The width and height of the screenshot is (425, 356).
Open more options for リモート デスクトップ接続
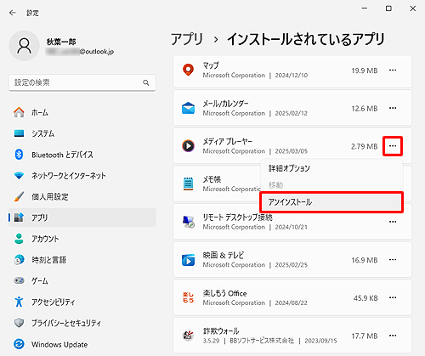click(393, 222)
